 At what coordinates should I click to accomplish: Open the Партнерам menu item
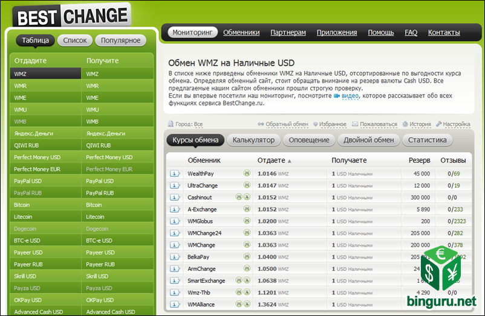[288, 33]
